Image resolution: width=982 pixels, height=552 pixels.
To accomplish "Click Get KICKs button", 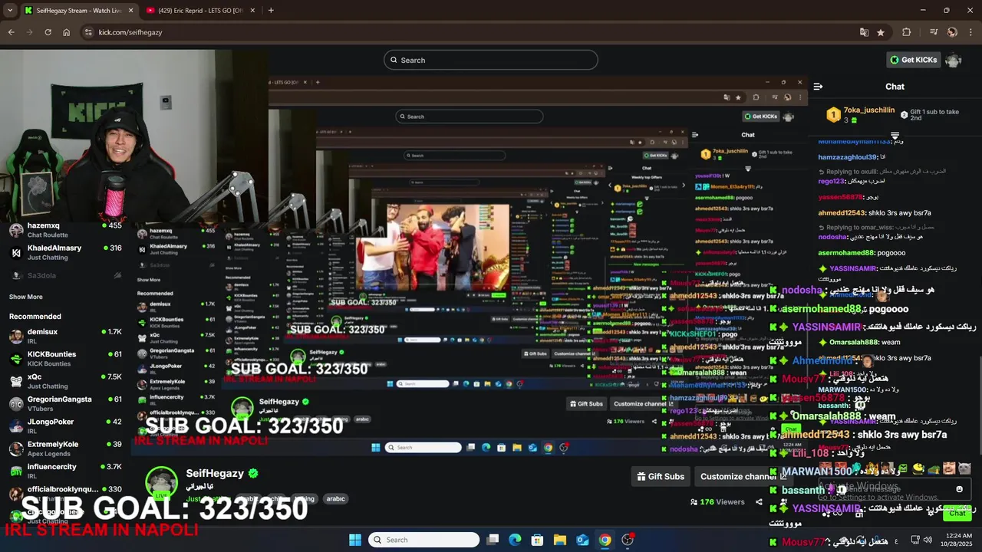I will [913, 60].
